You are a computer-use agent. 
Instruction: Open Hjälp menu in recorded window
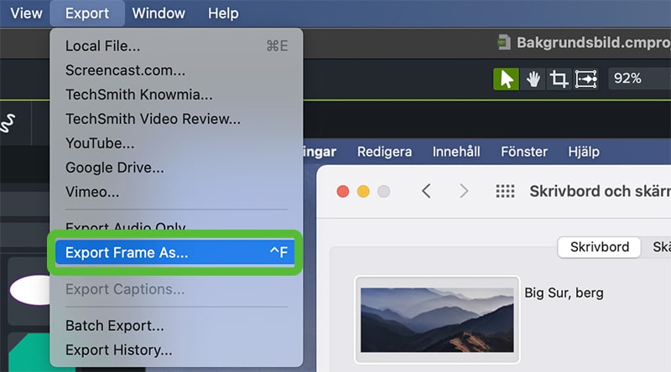pyautogui.click(x=584, y=152)
